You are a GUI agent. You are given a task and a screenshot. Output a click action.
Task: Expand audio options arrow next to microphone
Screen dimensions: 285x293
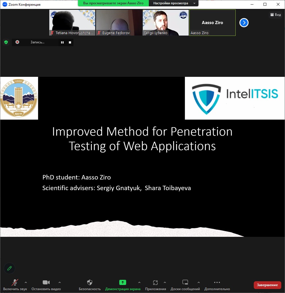pos(26,282)
